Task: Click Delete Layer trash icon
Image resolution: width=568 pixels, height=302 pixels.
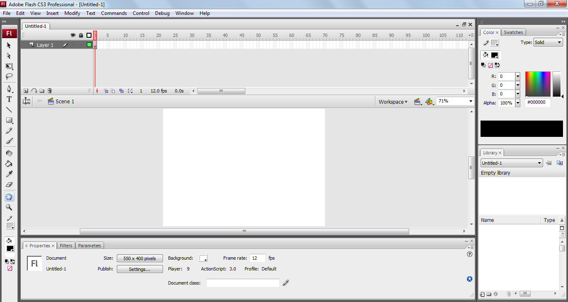Action: coord(49,91)
